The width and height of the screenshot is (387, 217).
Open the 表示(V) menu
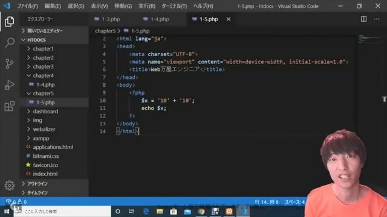(99, 6)
